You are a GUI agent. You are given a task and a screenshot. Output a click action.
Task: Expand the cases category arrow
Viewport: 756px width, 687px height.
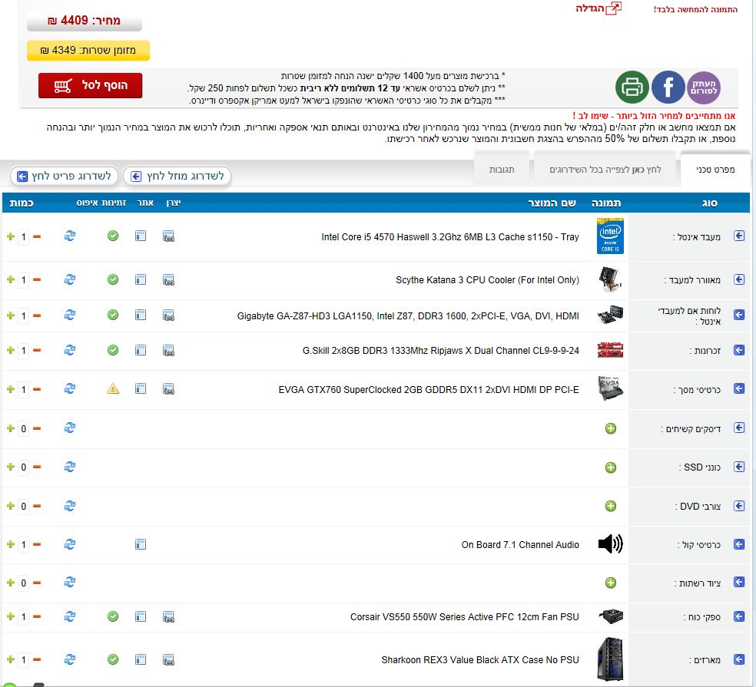pyautogui.click(x=739, y=659)
